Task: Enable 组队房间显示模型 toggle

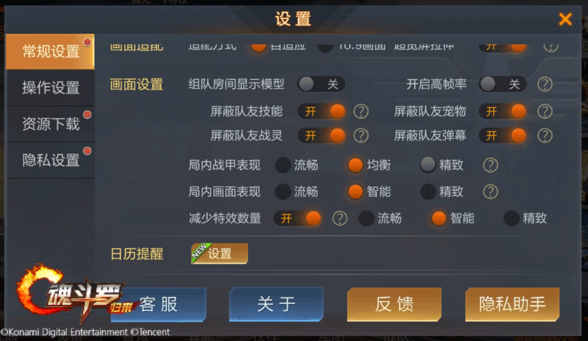Action: 321,85
